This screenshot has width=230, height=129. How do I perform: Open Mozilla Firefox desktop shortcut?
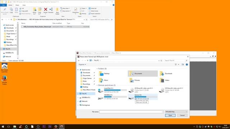(x=5, y=80)
